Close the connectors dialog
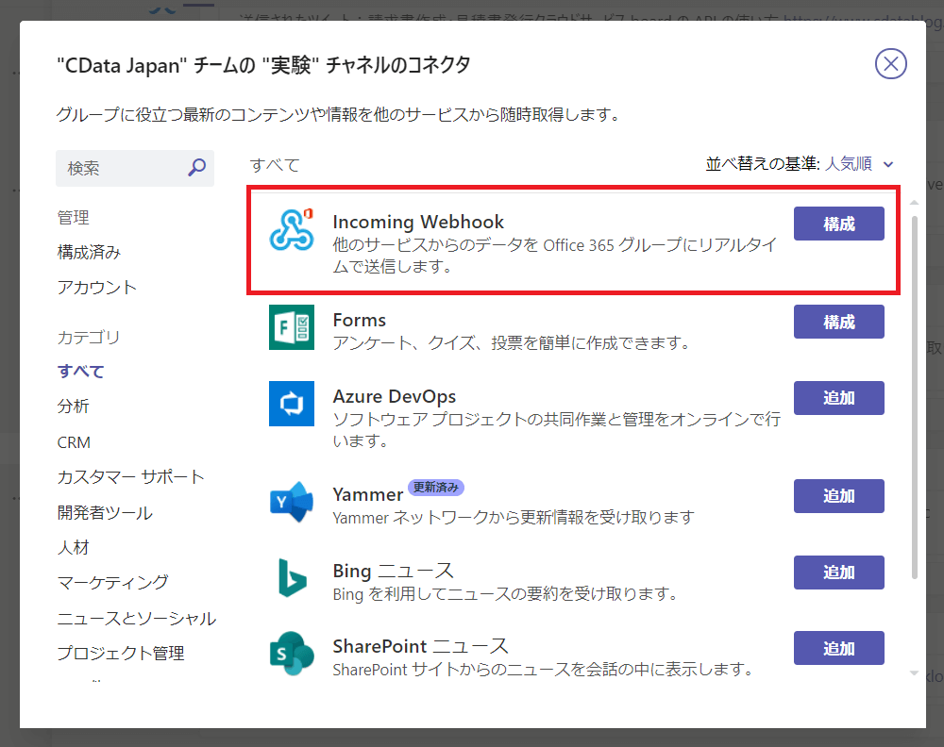944x747 pixels. pos(890,64)
